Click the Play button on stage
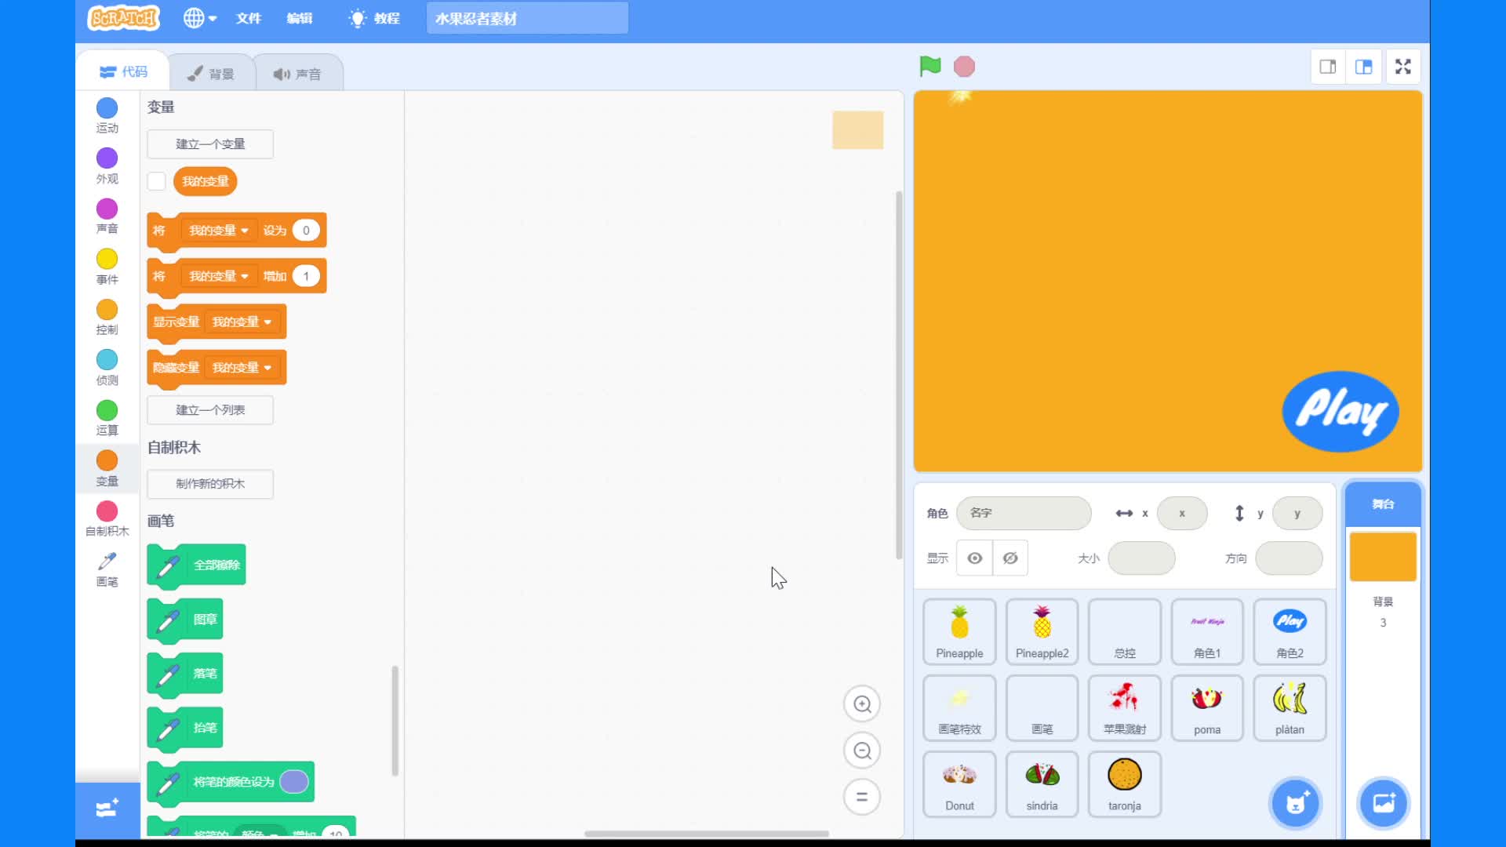The image size is (1506, 847). coord(1340,411)
